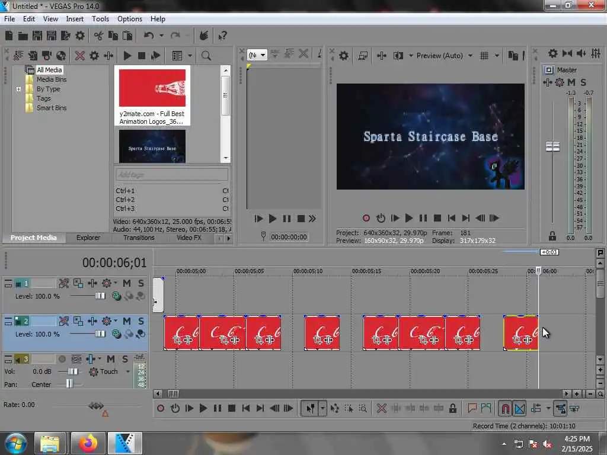Select the Smart Bins folder

pyautogui.click(x=52, y=108)
